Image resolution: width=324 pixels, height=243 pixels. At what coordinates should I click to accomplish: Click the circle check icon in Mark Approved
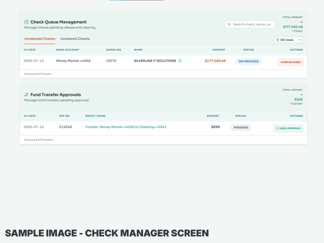click(278, 128)
